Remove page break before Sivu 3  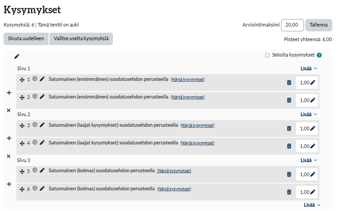pos(9,156)
